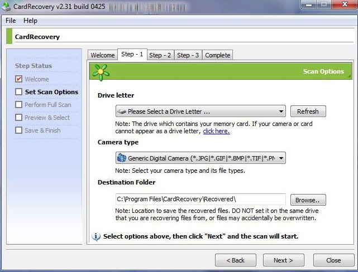Check the Save & Finish checkbox
Image resolution: width=358 pixels, height=272 pixels.
19,130
